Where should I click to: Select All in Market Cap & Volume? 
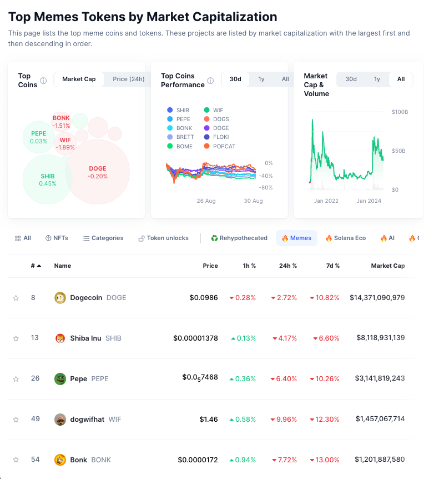(x=401, y=79)
